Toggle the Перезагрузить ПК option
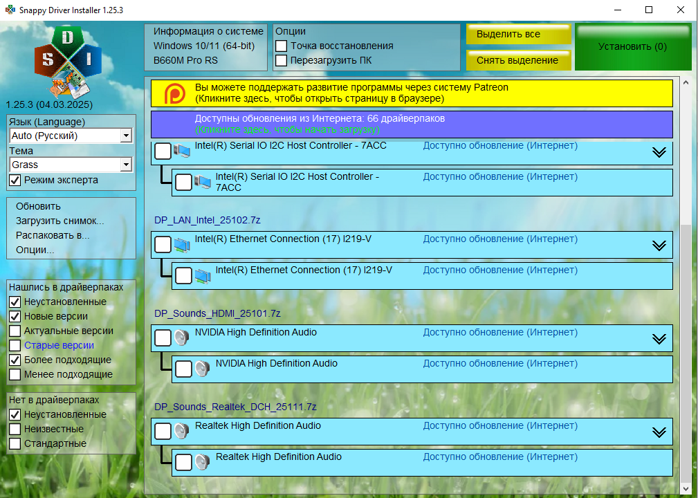 click(282, 60)
